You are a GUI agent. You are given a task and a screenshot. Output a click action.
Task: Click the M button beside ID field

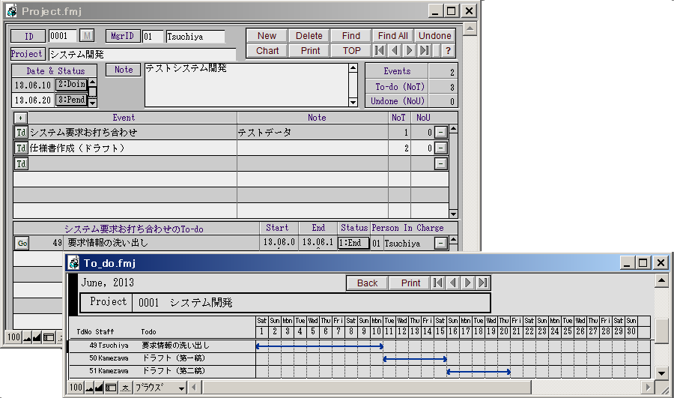point(88,36)
